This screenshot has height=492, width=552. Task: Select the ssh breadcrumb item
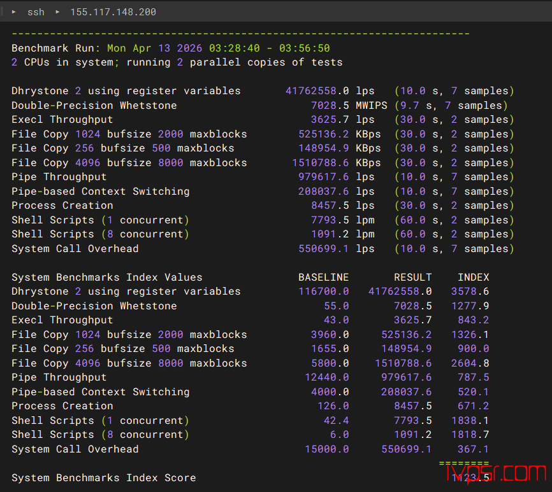pos(36,12)
